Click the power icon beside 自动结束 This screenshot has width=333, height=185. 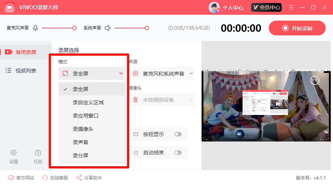click(x=136, y=153)
